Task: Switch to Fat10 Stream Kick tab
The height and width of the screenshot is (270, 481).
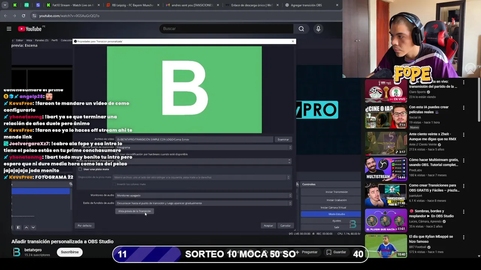Action: (73, 5)
